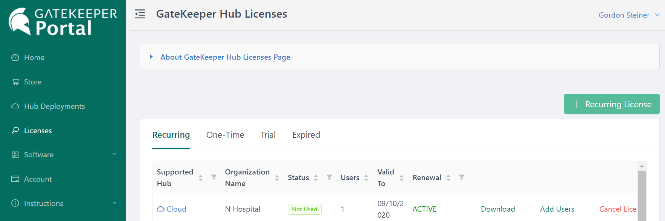Open the Expired licenses tab
665x221 pixels.
tap(306, 135)
